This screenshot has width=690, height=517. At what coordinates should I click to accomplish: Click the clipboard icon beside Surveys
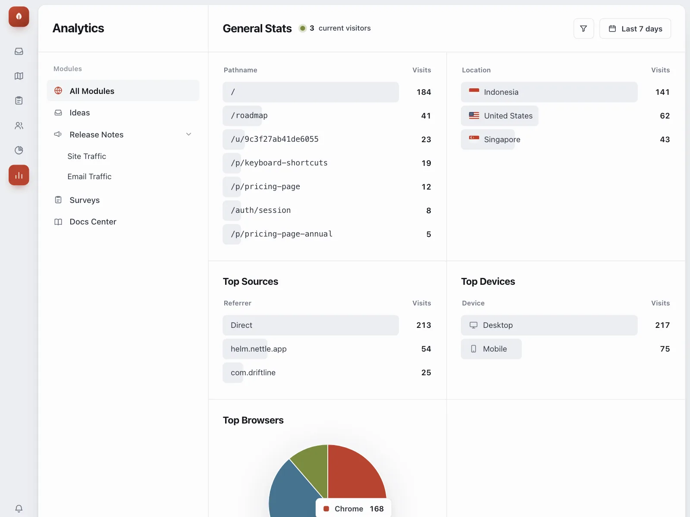click(x=58, y=200)
